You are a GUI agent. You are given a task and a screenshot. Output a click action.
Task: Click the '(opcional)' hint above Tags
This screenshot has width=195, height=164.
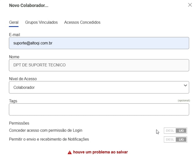[x=184, y=101]
